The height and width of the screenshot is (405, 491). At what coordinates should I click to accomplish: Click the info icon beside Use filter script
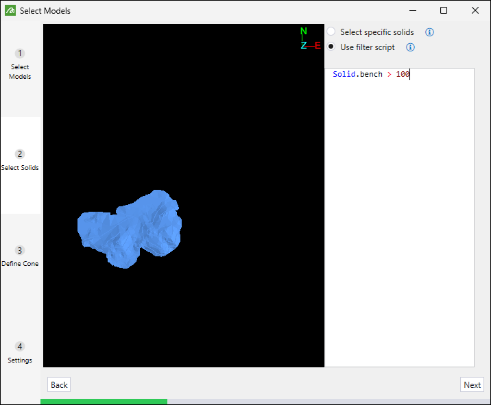410,47
